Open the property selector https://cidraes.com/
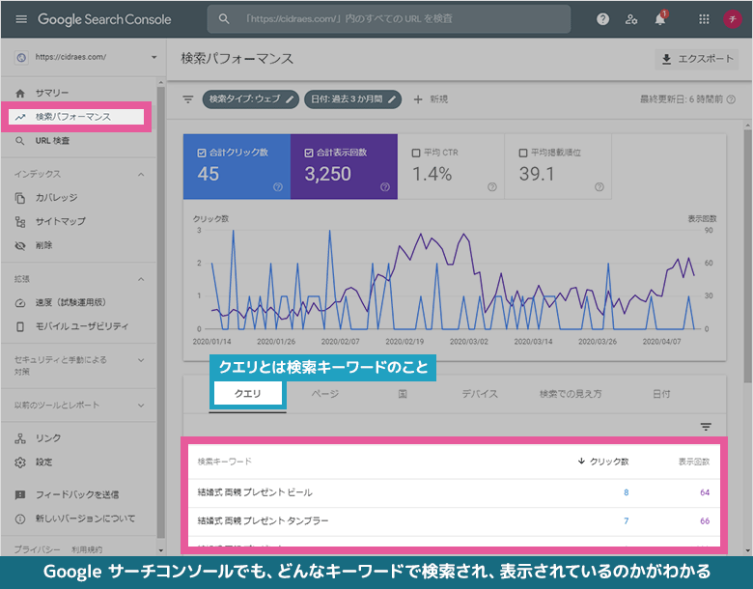This screenshot has height=589, width=753. pos(86,57)
